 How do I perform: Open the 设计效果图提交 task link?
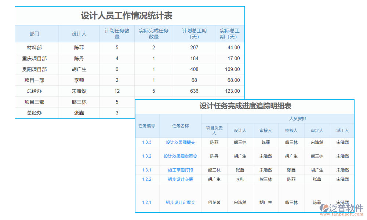point(180,142)
